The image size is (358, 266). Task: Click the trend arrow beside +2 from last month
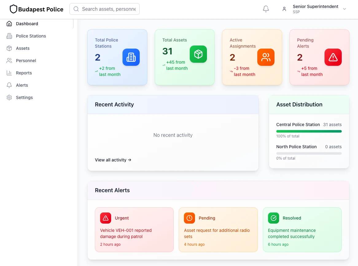[96, 71]
